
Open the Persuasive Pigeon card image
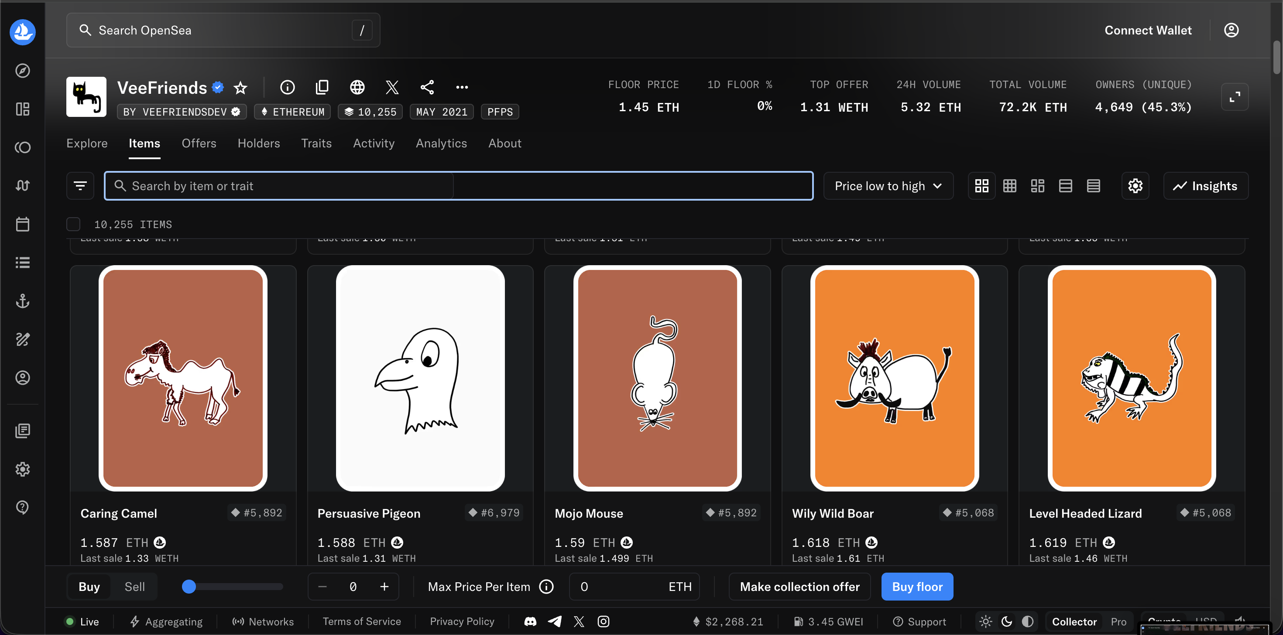[x=420, y=378]
